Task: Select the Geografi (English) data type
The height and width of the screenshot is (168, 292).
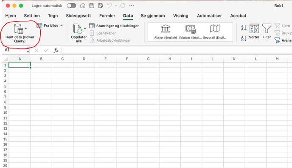Action: tap(214, 32)
